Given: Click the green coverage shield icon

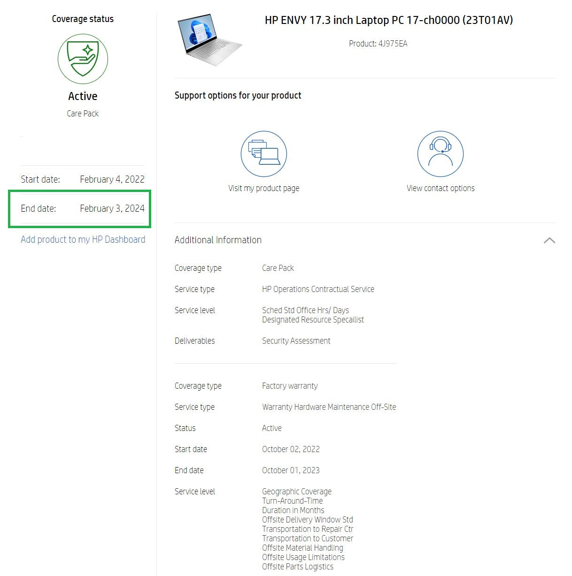Looking at the screenshot, I should [83, 59].
